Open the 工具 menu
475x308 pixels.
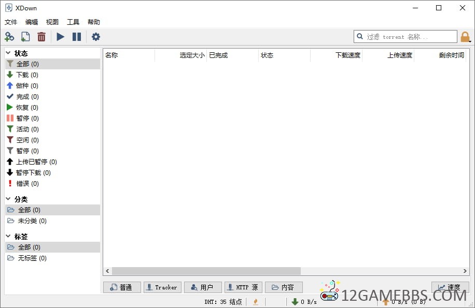[x=73, y=22]
